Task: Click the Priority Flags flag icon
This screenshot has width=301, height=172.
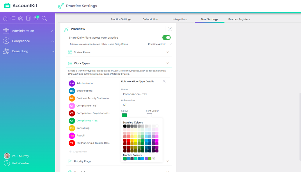Action: 70,161
